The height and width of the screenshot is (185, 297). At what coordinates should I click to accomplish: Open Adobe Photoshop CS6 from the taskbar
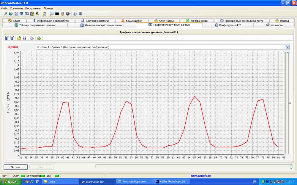172,181
